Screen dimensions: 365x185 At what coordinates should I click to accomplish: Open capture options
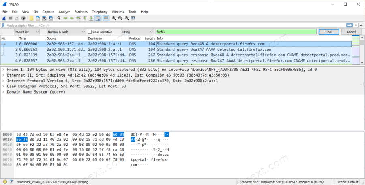pyautogui.click(x=23, y=18)
